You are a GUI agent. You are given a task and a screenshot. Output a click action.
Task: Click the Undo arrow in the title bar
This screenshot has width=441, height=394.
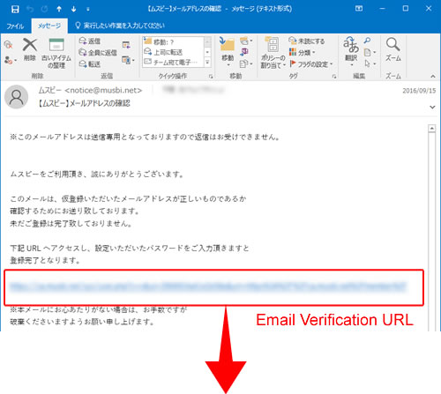coord(30,9)
